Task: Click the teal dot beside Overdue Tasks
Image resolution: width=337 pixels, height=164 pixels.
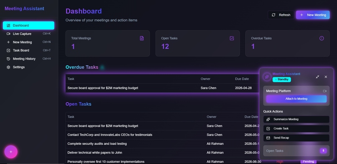Action: (102, 67)
